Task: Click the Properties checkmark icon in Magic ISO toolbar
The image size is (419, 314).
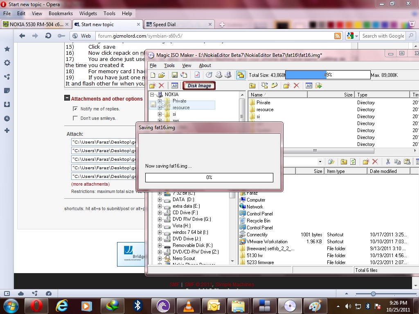Action: [197, 75]
